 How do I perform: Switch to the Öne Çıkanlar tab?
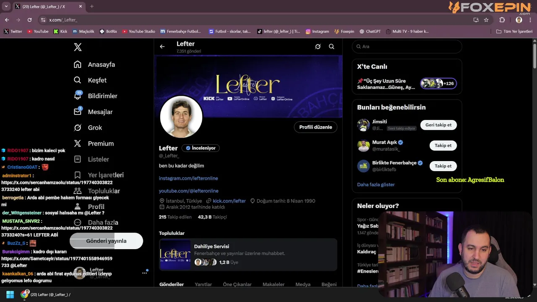237,284
